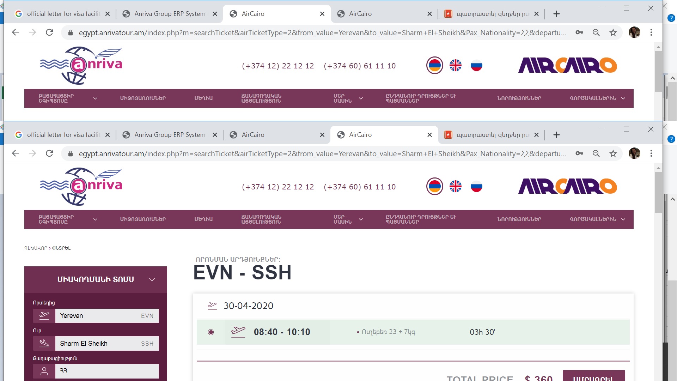Viewport: 677px width, 381px height.
Task: Switch to English flag in front window
Action: click(456, 187)
